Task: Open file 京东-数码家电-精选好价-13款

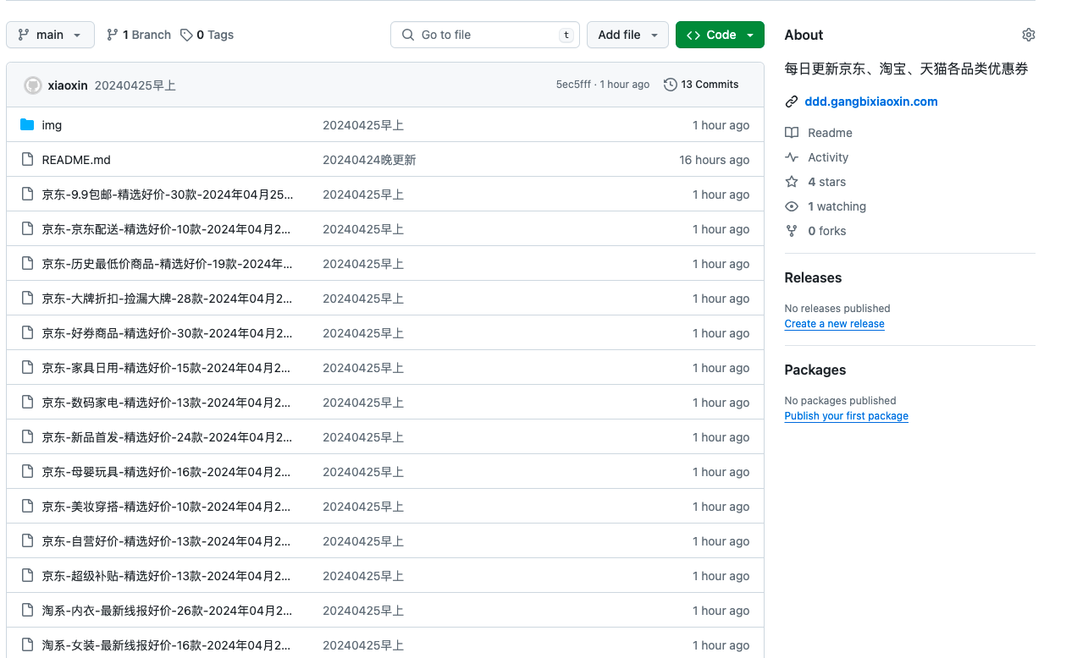Action: (167, 403)
